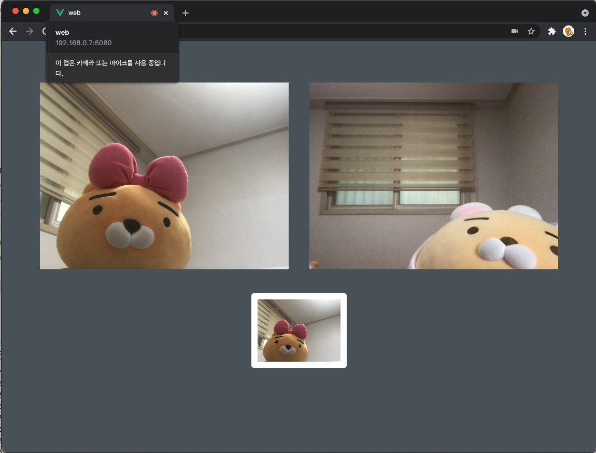This screenshot has width=596, height=453.
Task: Click the large video with pink-bow plush
Action: [164, 176]
